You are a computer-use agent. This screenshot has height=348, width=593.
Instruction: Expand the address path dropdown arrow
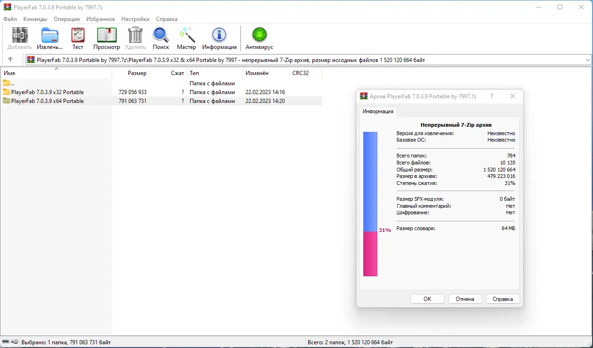click(x=587, y=60)
